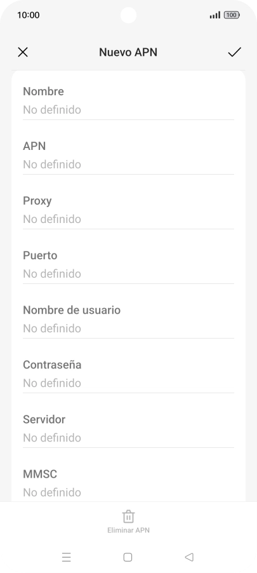The height and width of the screenshot is (573, 257).
Task: Open the MMSC field
Action: (128, 483)
